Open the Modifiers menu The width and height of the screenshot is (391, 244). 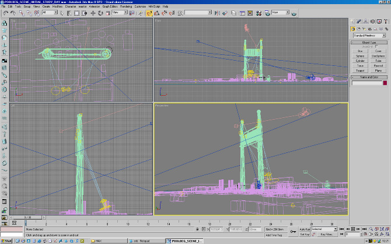[57, 6]
